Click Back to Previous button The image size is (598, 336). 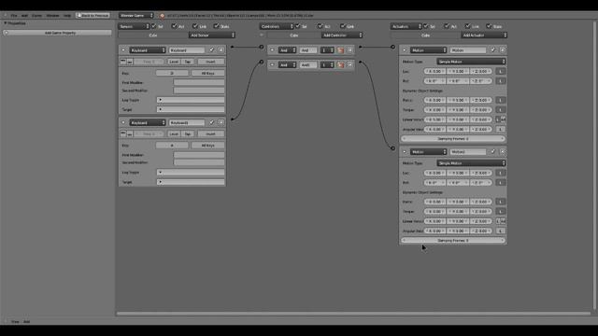(93, 16)
